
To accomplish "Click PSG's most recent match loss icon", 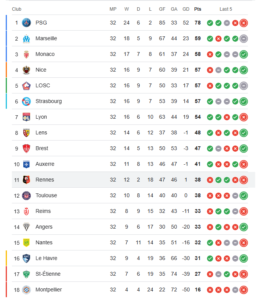I will (x=244, y=23).
